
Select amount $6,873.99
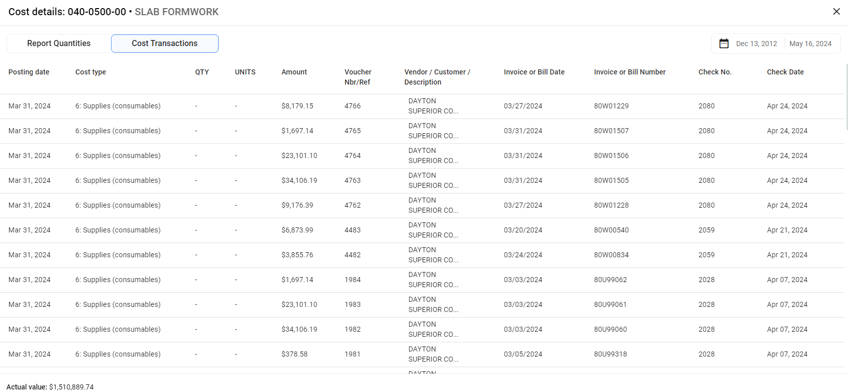[297, 230]
